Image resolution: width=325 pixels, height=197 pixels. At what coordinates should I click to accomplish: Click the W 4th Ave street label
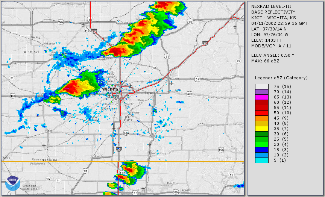tap(32, 52)
